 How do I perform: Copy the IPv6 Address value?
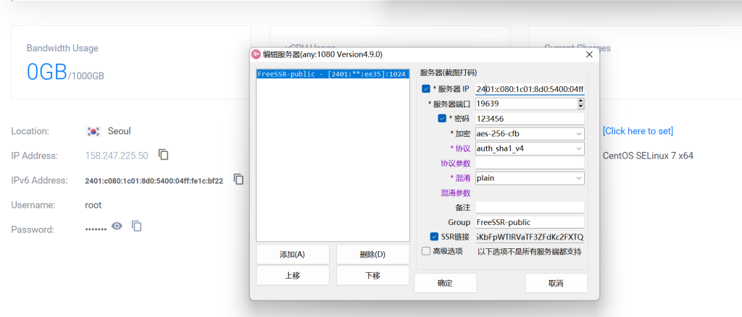click(238, 179)
